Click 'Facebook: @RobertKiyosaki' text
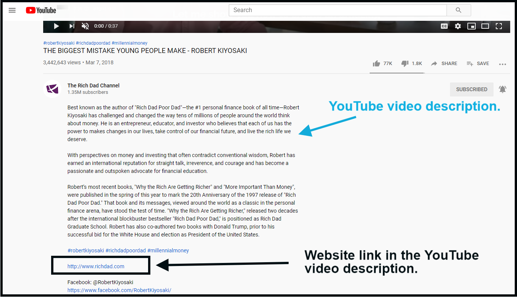The width and height of the screenshot is (517, 297). pos(100,282)
